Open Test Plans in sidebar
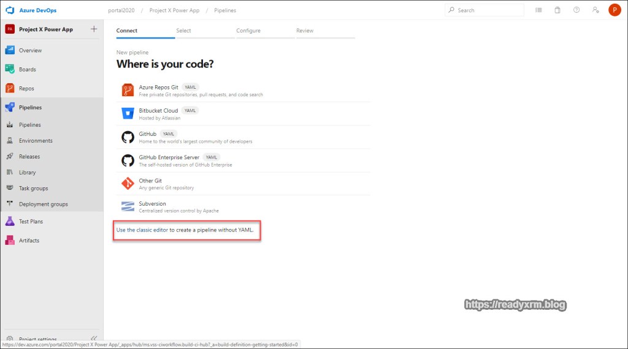Viewport: 628px width, 349px height. coord(31,222)
